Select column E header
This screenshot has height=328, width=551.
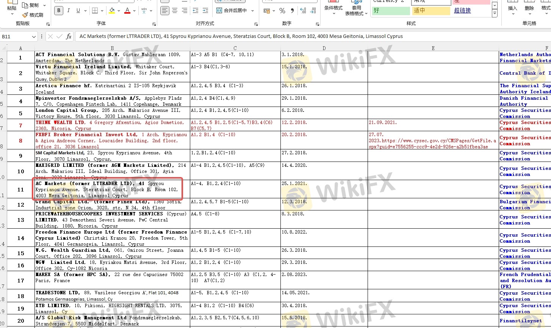[433, 48]
